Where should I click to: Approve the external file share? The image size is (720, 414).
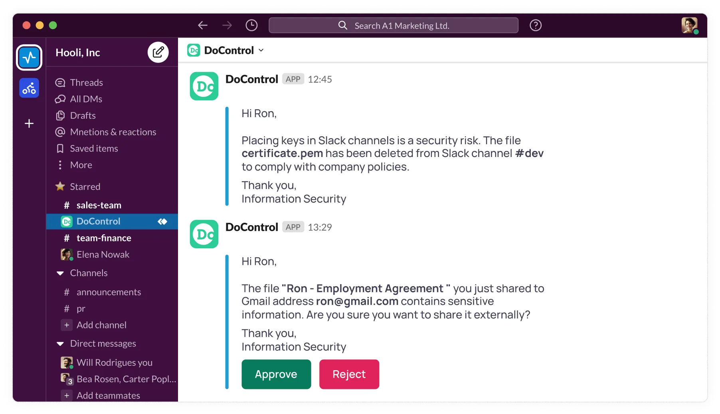point(276,374)
